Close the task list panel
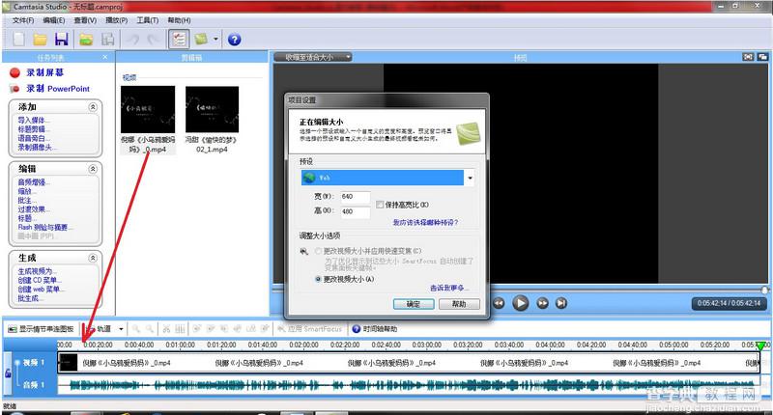Screen dimensions: 773x415 point(105,57)
